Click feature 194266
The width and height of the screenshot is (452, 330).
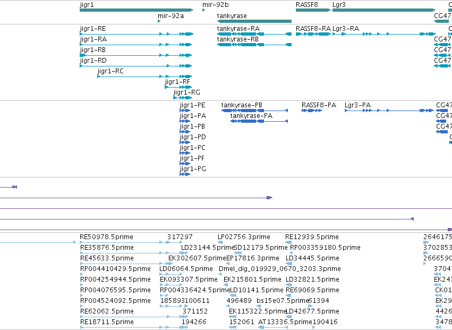pyautogui.click(x=194, y=322)
